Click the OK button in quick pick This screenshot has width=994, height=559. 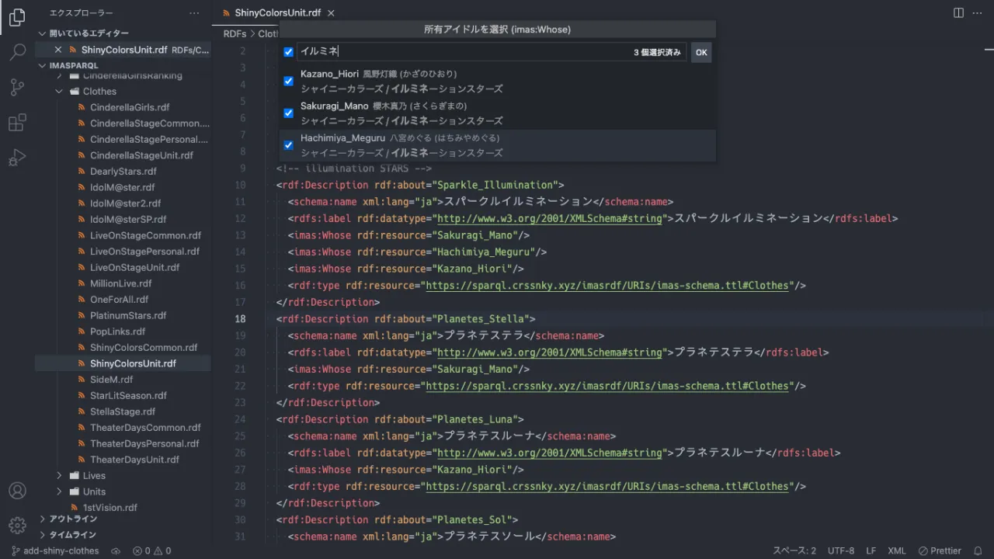coord(700,52)
